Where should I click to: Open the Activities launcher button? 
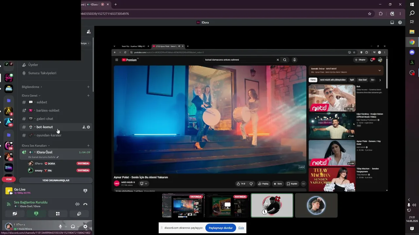click(58, 214)
